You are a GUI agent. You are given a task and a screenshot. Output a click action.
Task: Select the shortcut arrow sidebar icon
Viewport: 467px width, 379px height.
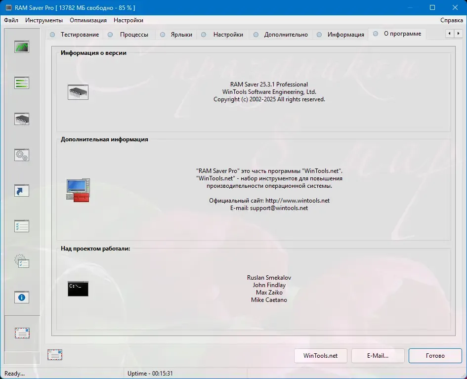22,191
